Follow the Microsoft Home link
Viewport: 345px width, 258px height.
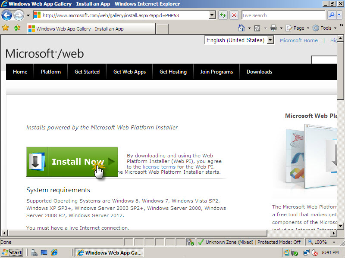pyautogui.click(x=298, y=40)
